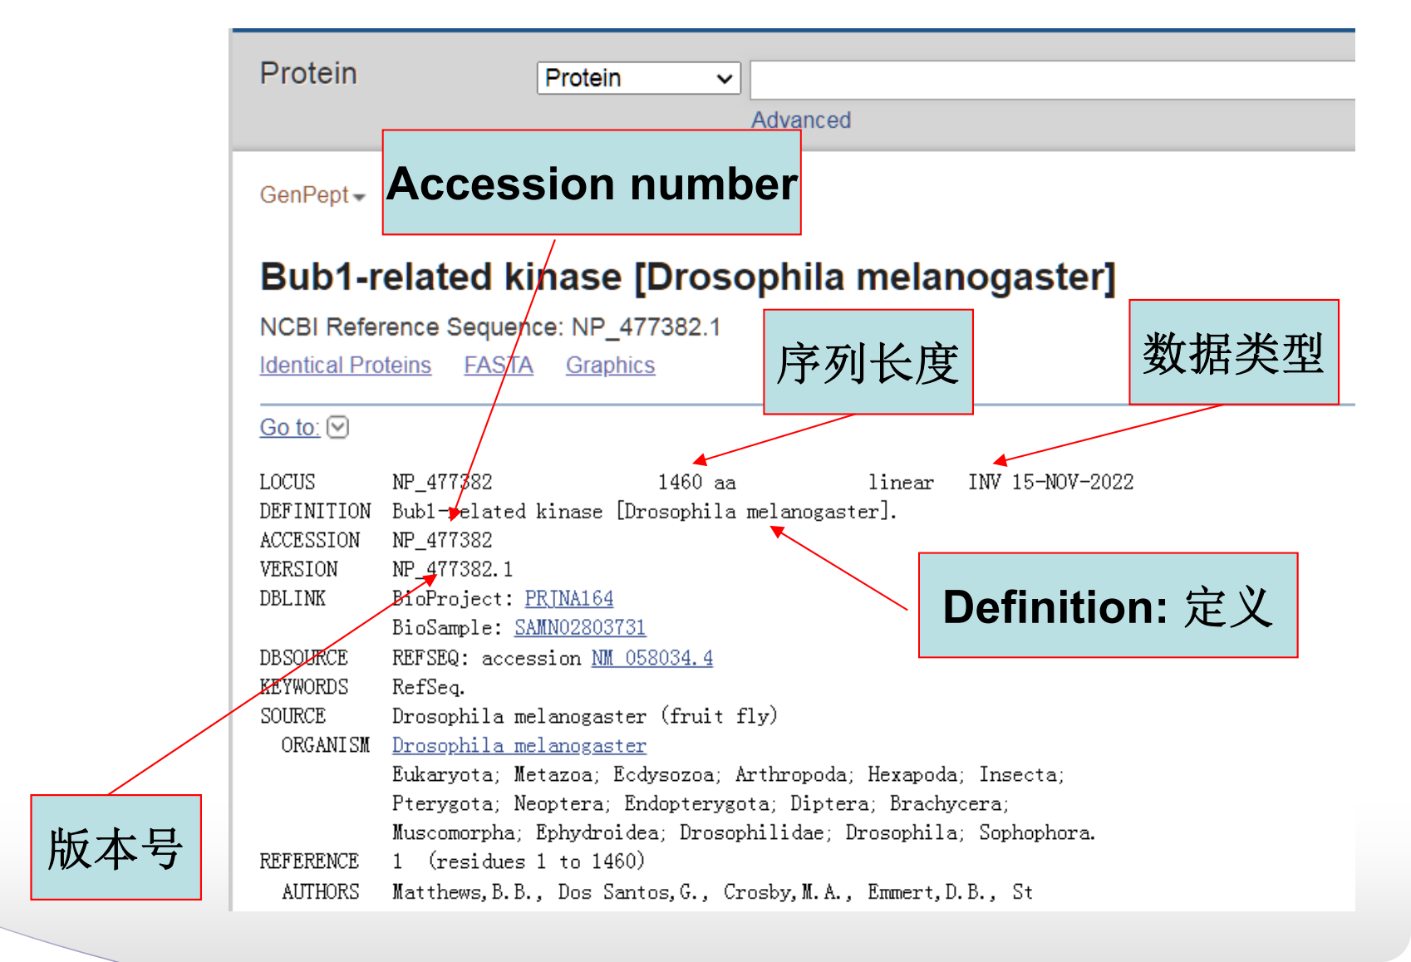Click the KEYWORDS RefSeq. value
The height and width of the screenshot is (962, 1411).
point(429,687)
